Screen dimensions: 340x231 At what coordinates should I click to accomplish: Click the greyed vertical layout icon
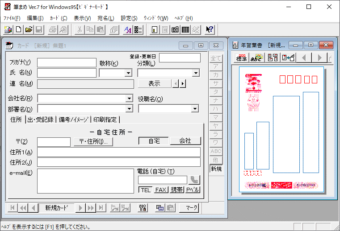pos(164,30)
